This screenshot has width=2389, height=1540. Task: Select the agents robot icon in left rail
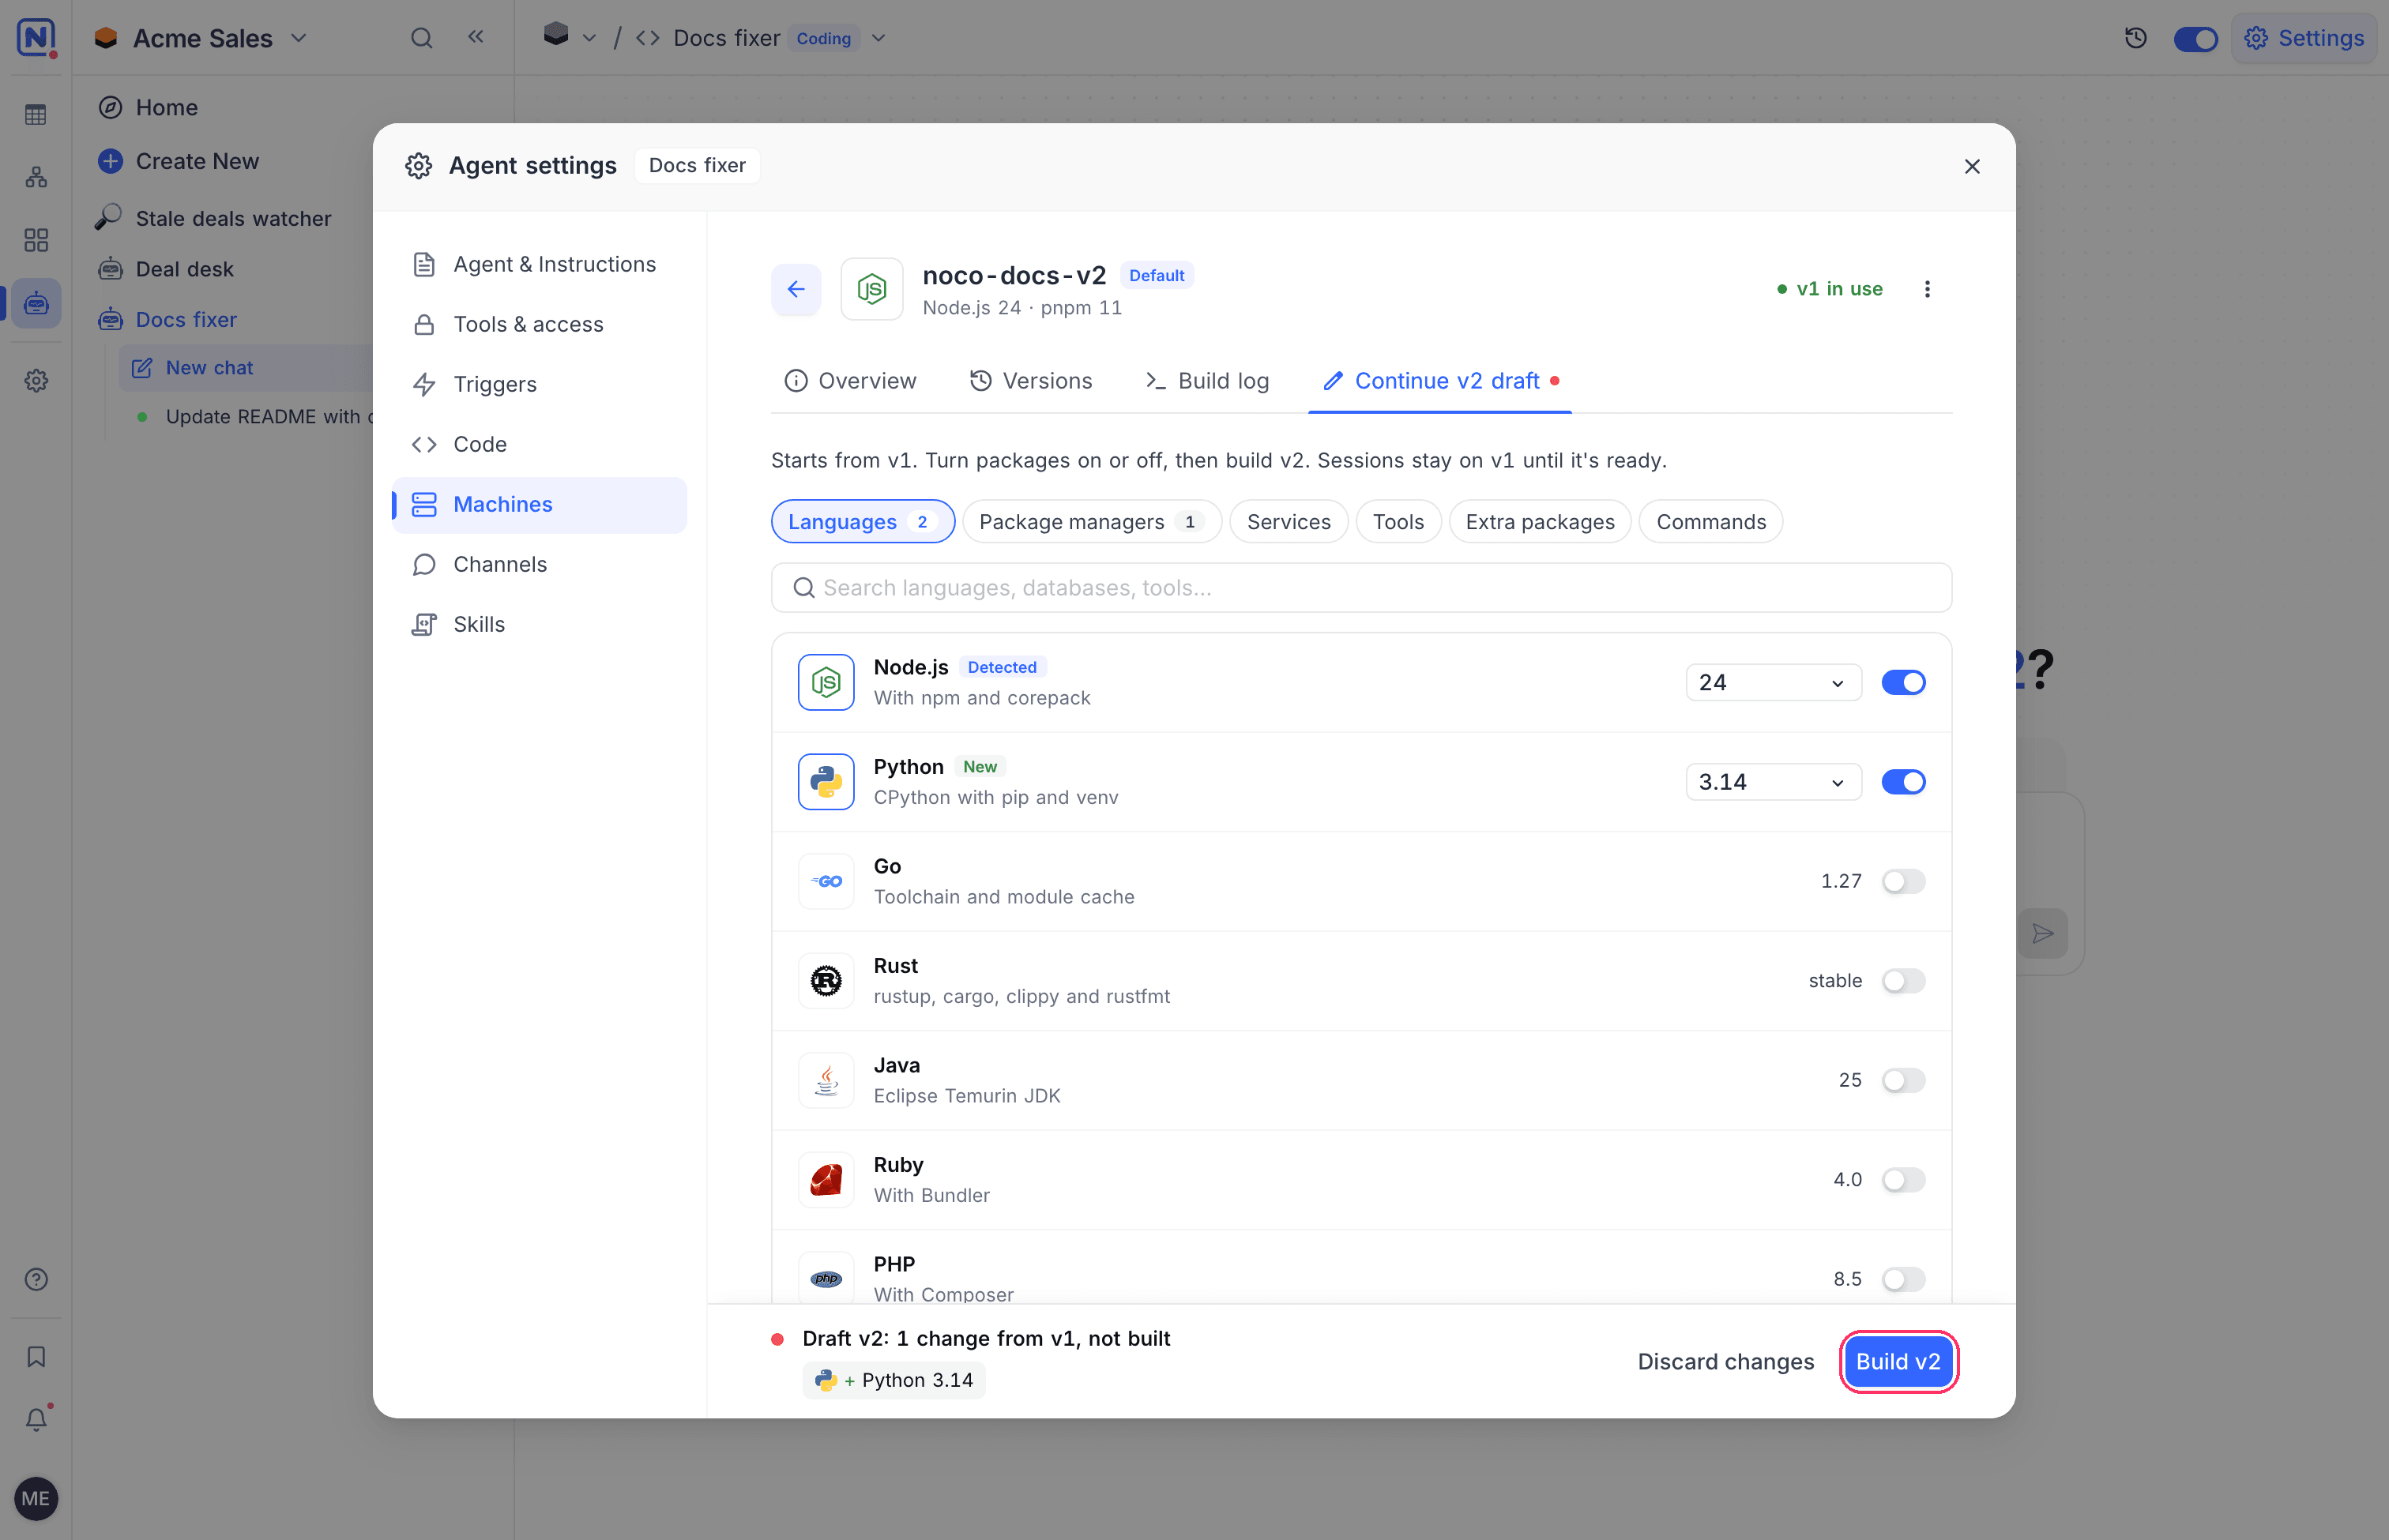(x=36, y=302)
